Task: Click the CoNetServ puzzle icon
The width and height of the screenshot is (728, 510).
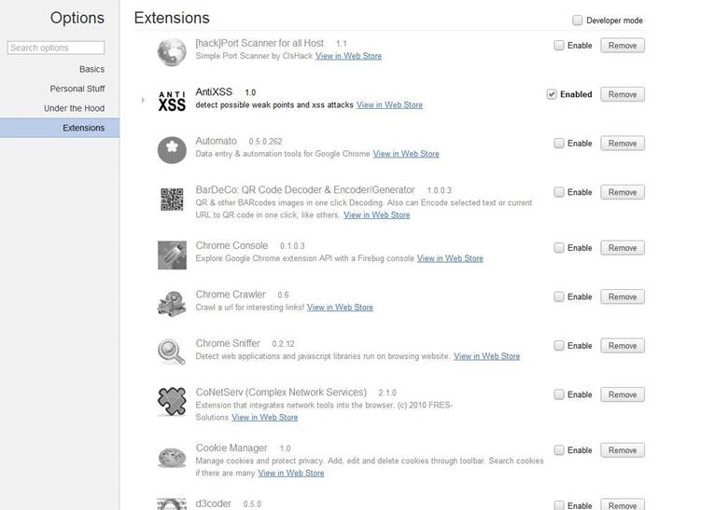Action: pyautogui.click(x=172, y=401)
